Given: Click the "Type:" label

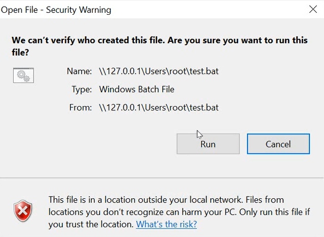Looking at the screenshot, I should coord(82,90).
